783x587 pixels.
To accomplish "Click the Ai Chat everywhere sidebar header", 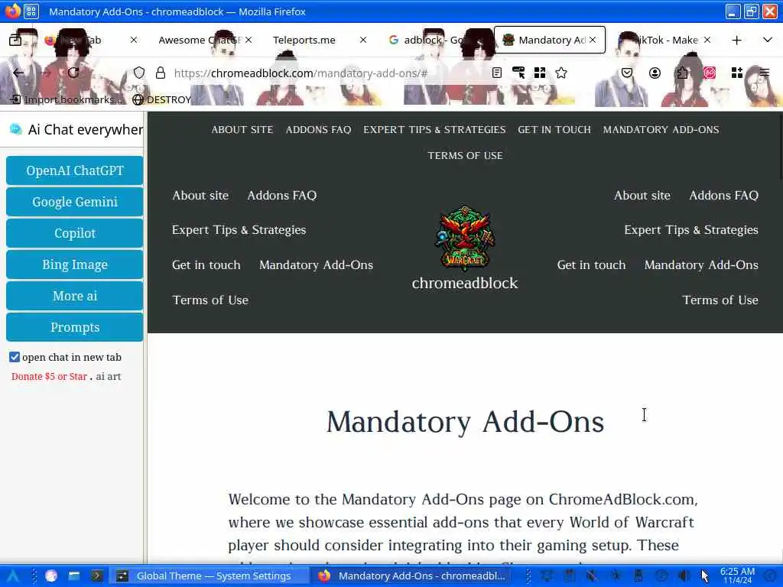I will tap(75, 130).
